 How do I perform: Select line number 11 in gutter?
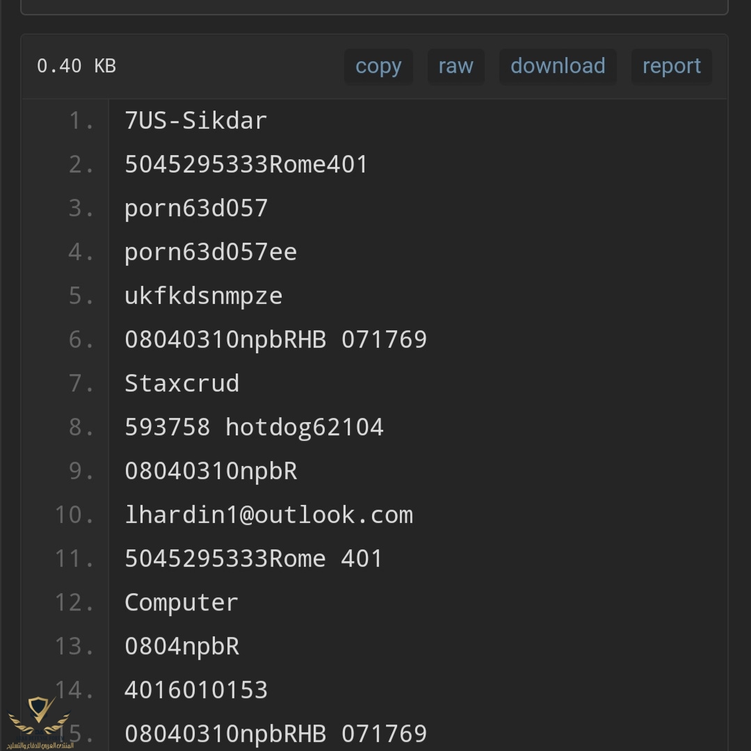(74, 558)
